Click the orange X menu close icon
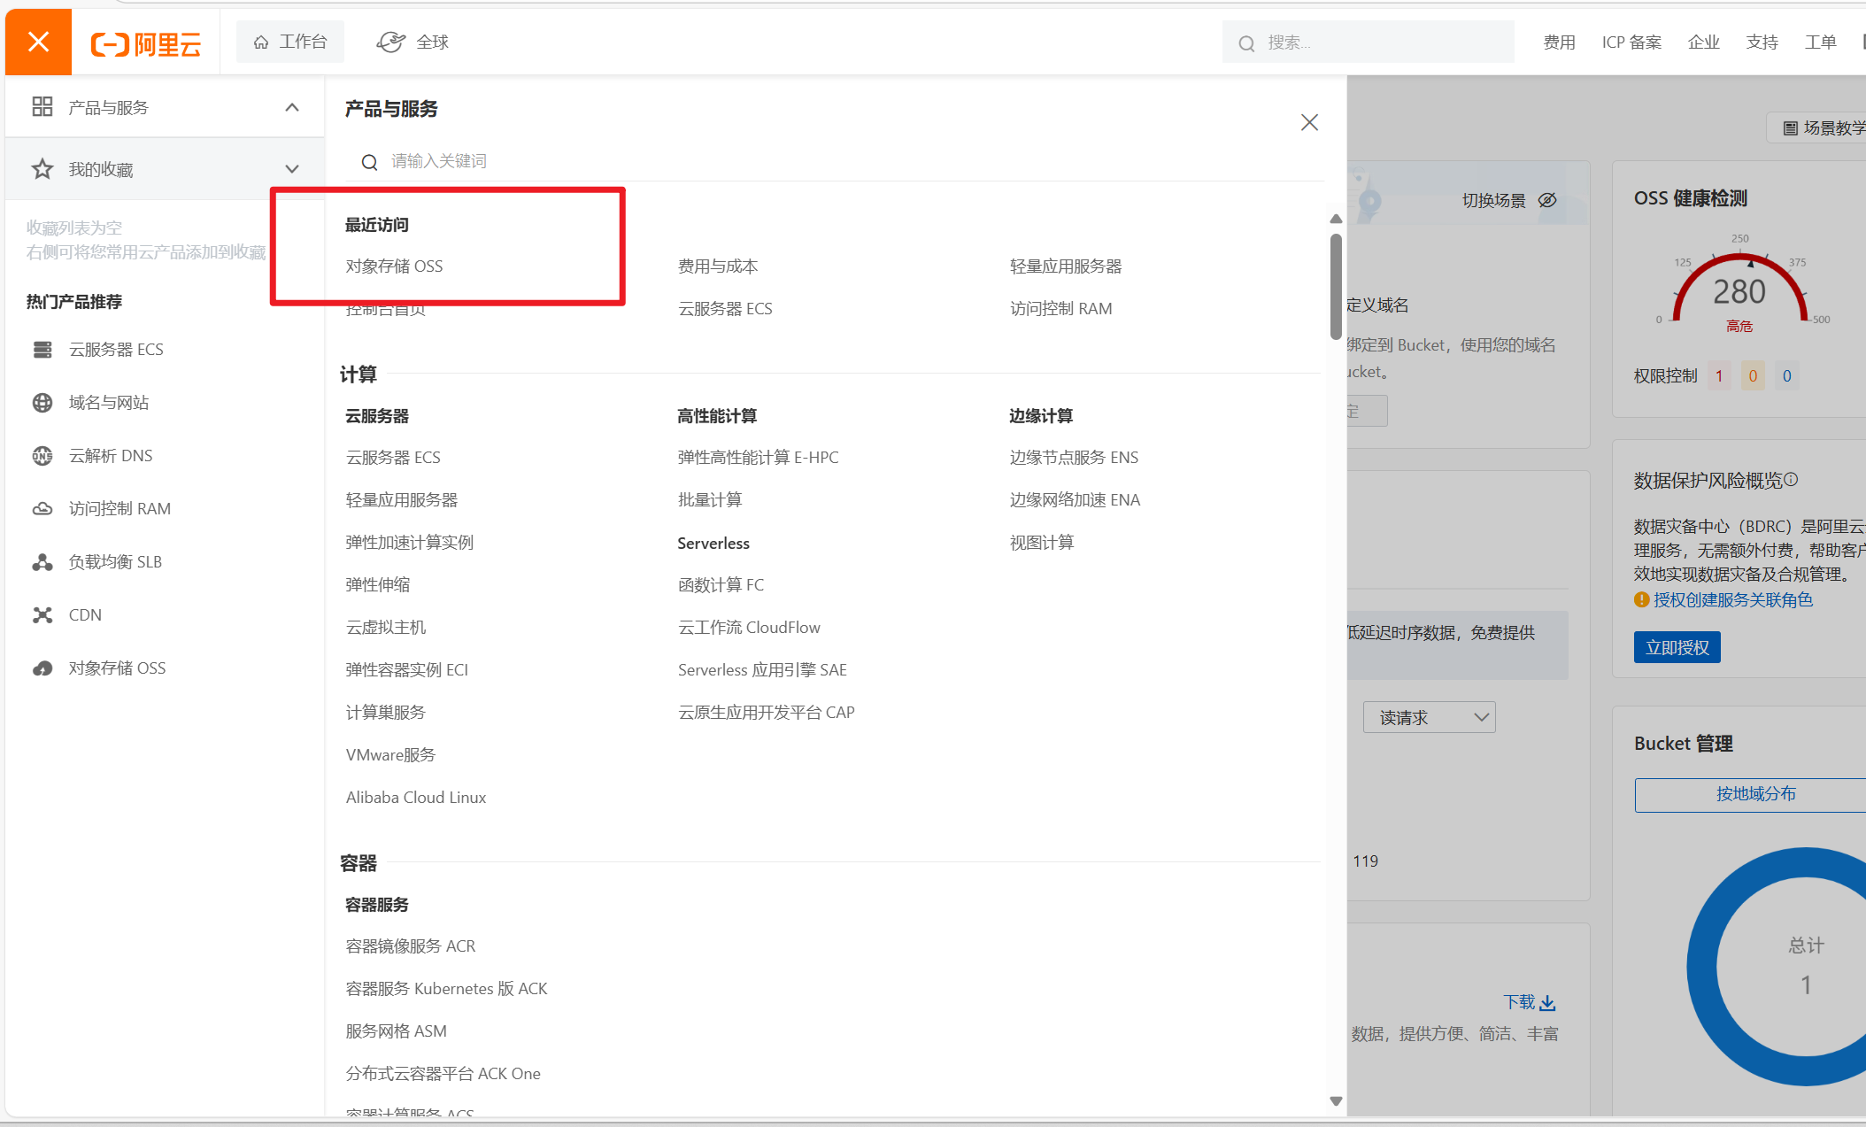Viewport: 1866px width, 1127px height. pyautogui.click(x=38, y=42)
